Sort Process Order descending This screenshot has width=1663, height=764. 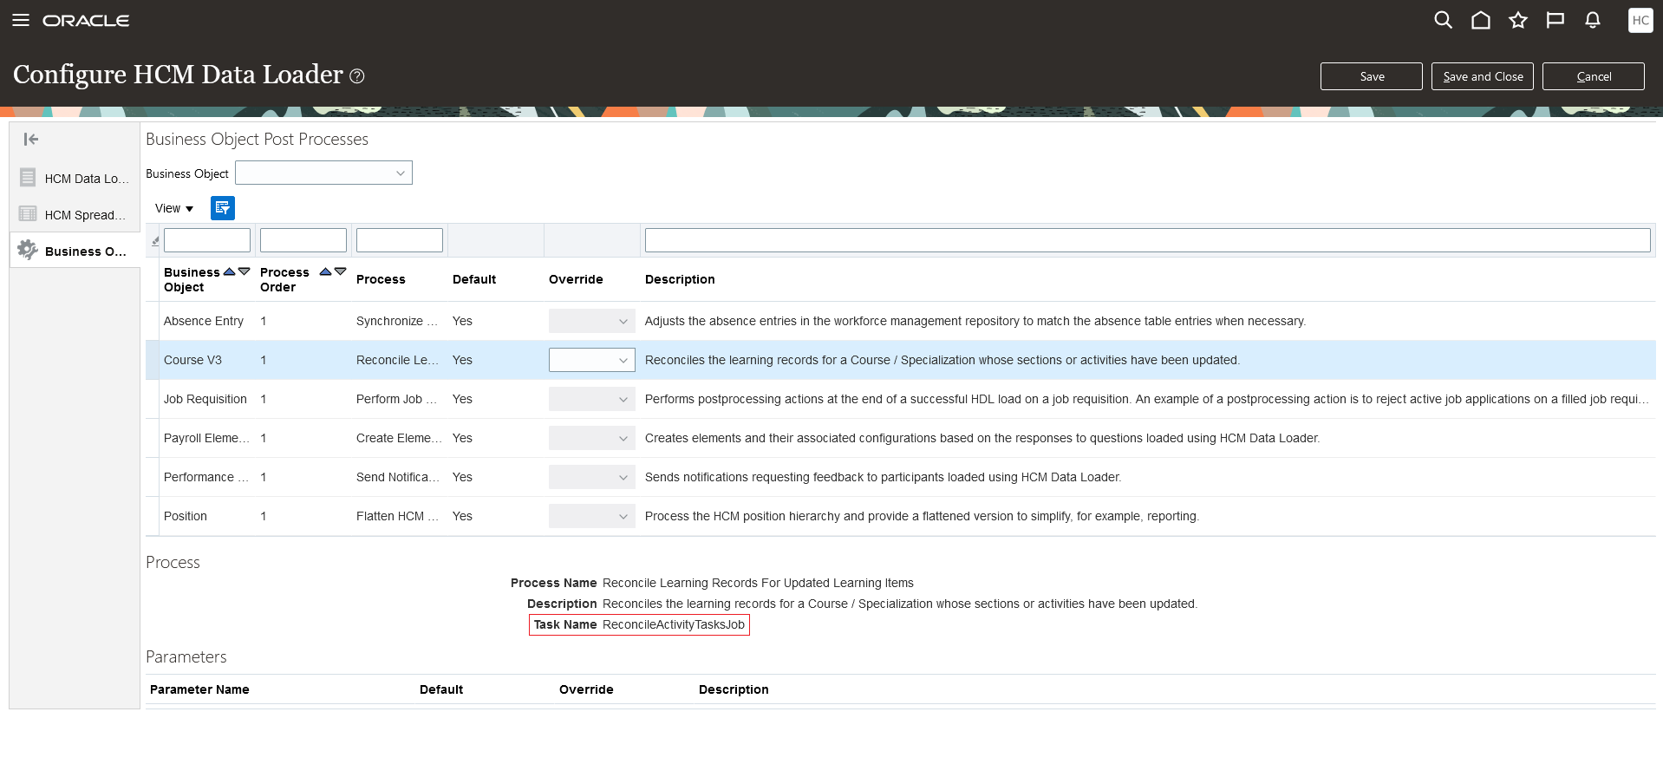340,271
